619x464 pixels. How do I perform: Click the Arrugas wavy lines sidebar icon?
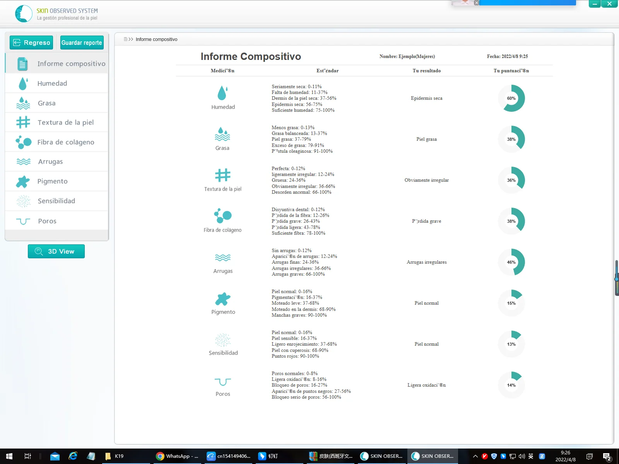[x=23, y=162]
